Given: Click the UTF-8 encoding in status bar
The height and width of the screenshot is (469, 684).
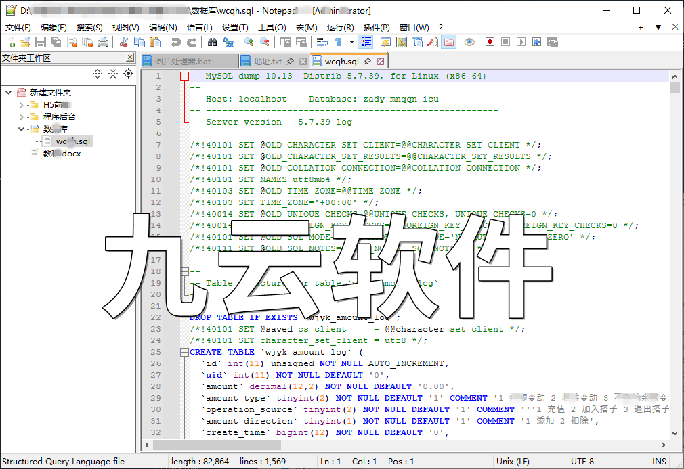Looking at the screenshot, I should 582,461.
